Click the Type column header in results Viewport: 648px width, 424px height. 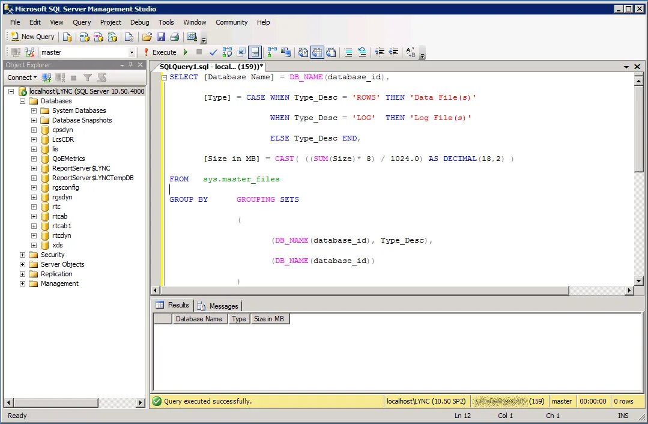239,319
